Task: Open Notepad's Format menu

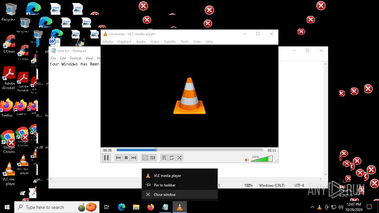Action: coord(76,58)
